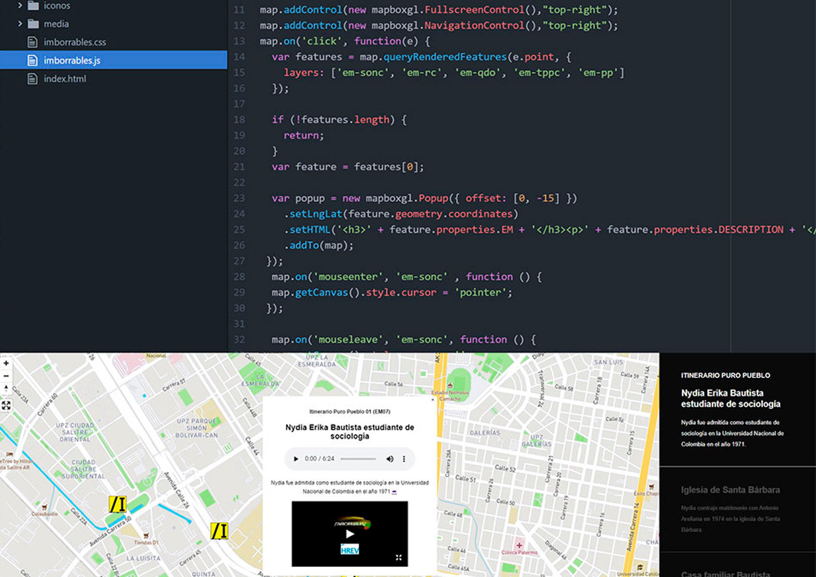Expand the iconos folder
Viewport: 816px width, 577px height.
(20, 6)
